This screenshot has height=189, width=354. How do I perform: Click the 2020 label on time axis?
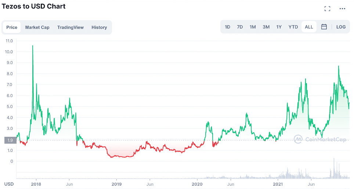coord(197,184)
